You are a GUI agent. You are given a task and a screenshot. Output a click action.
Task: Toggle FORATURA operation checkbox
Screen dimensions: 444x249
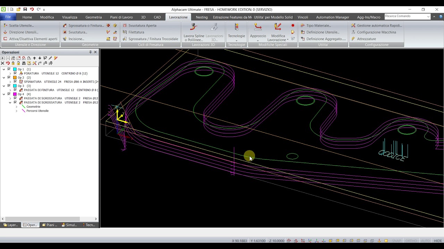[15, 73]
